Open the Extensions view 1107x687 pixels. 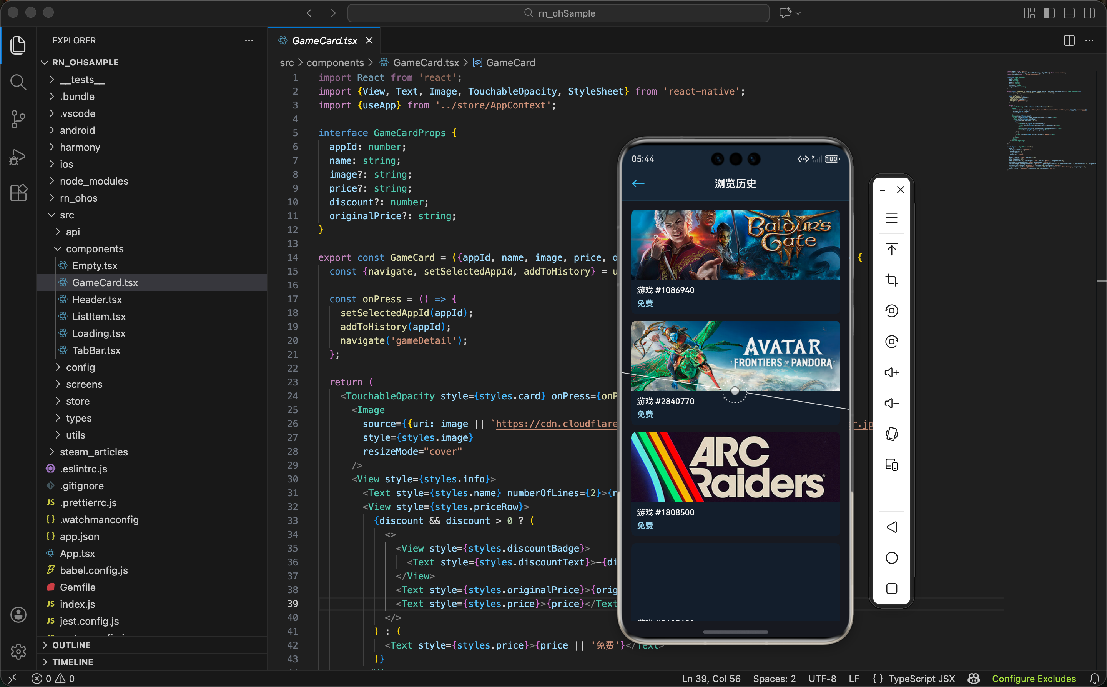click(18, 193)
